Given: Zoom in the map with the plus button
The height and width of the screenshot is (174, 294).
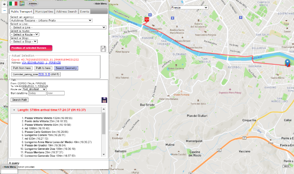Looking at the screenshot, I should (x=4, y=3).
